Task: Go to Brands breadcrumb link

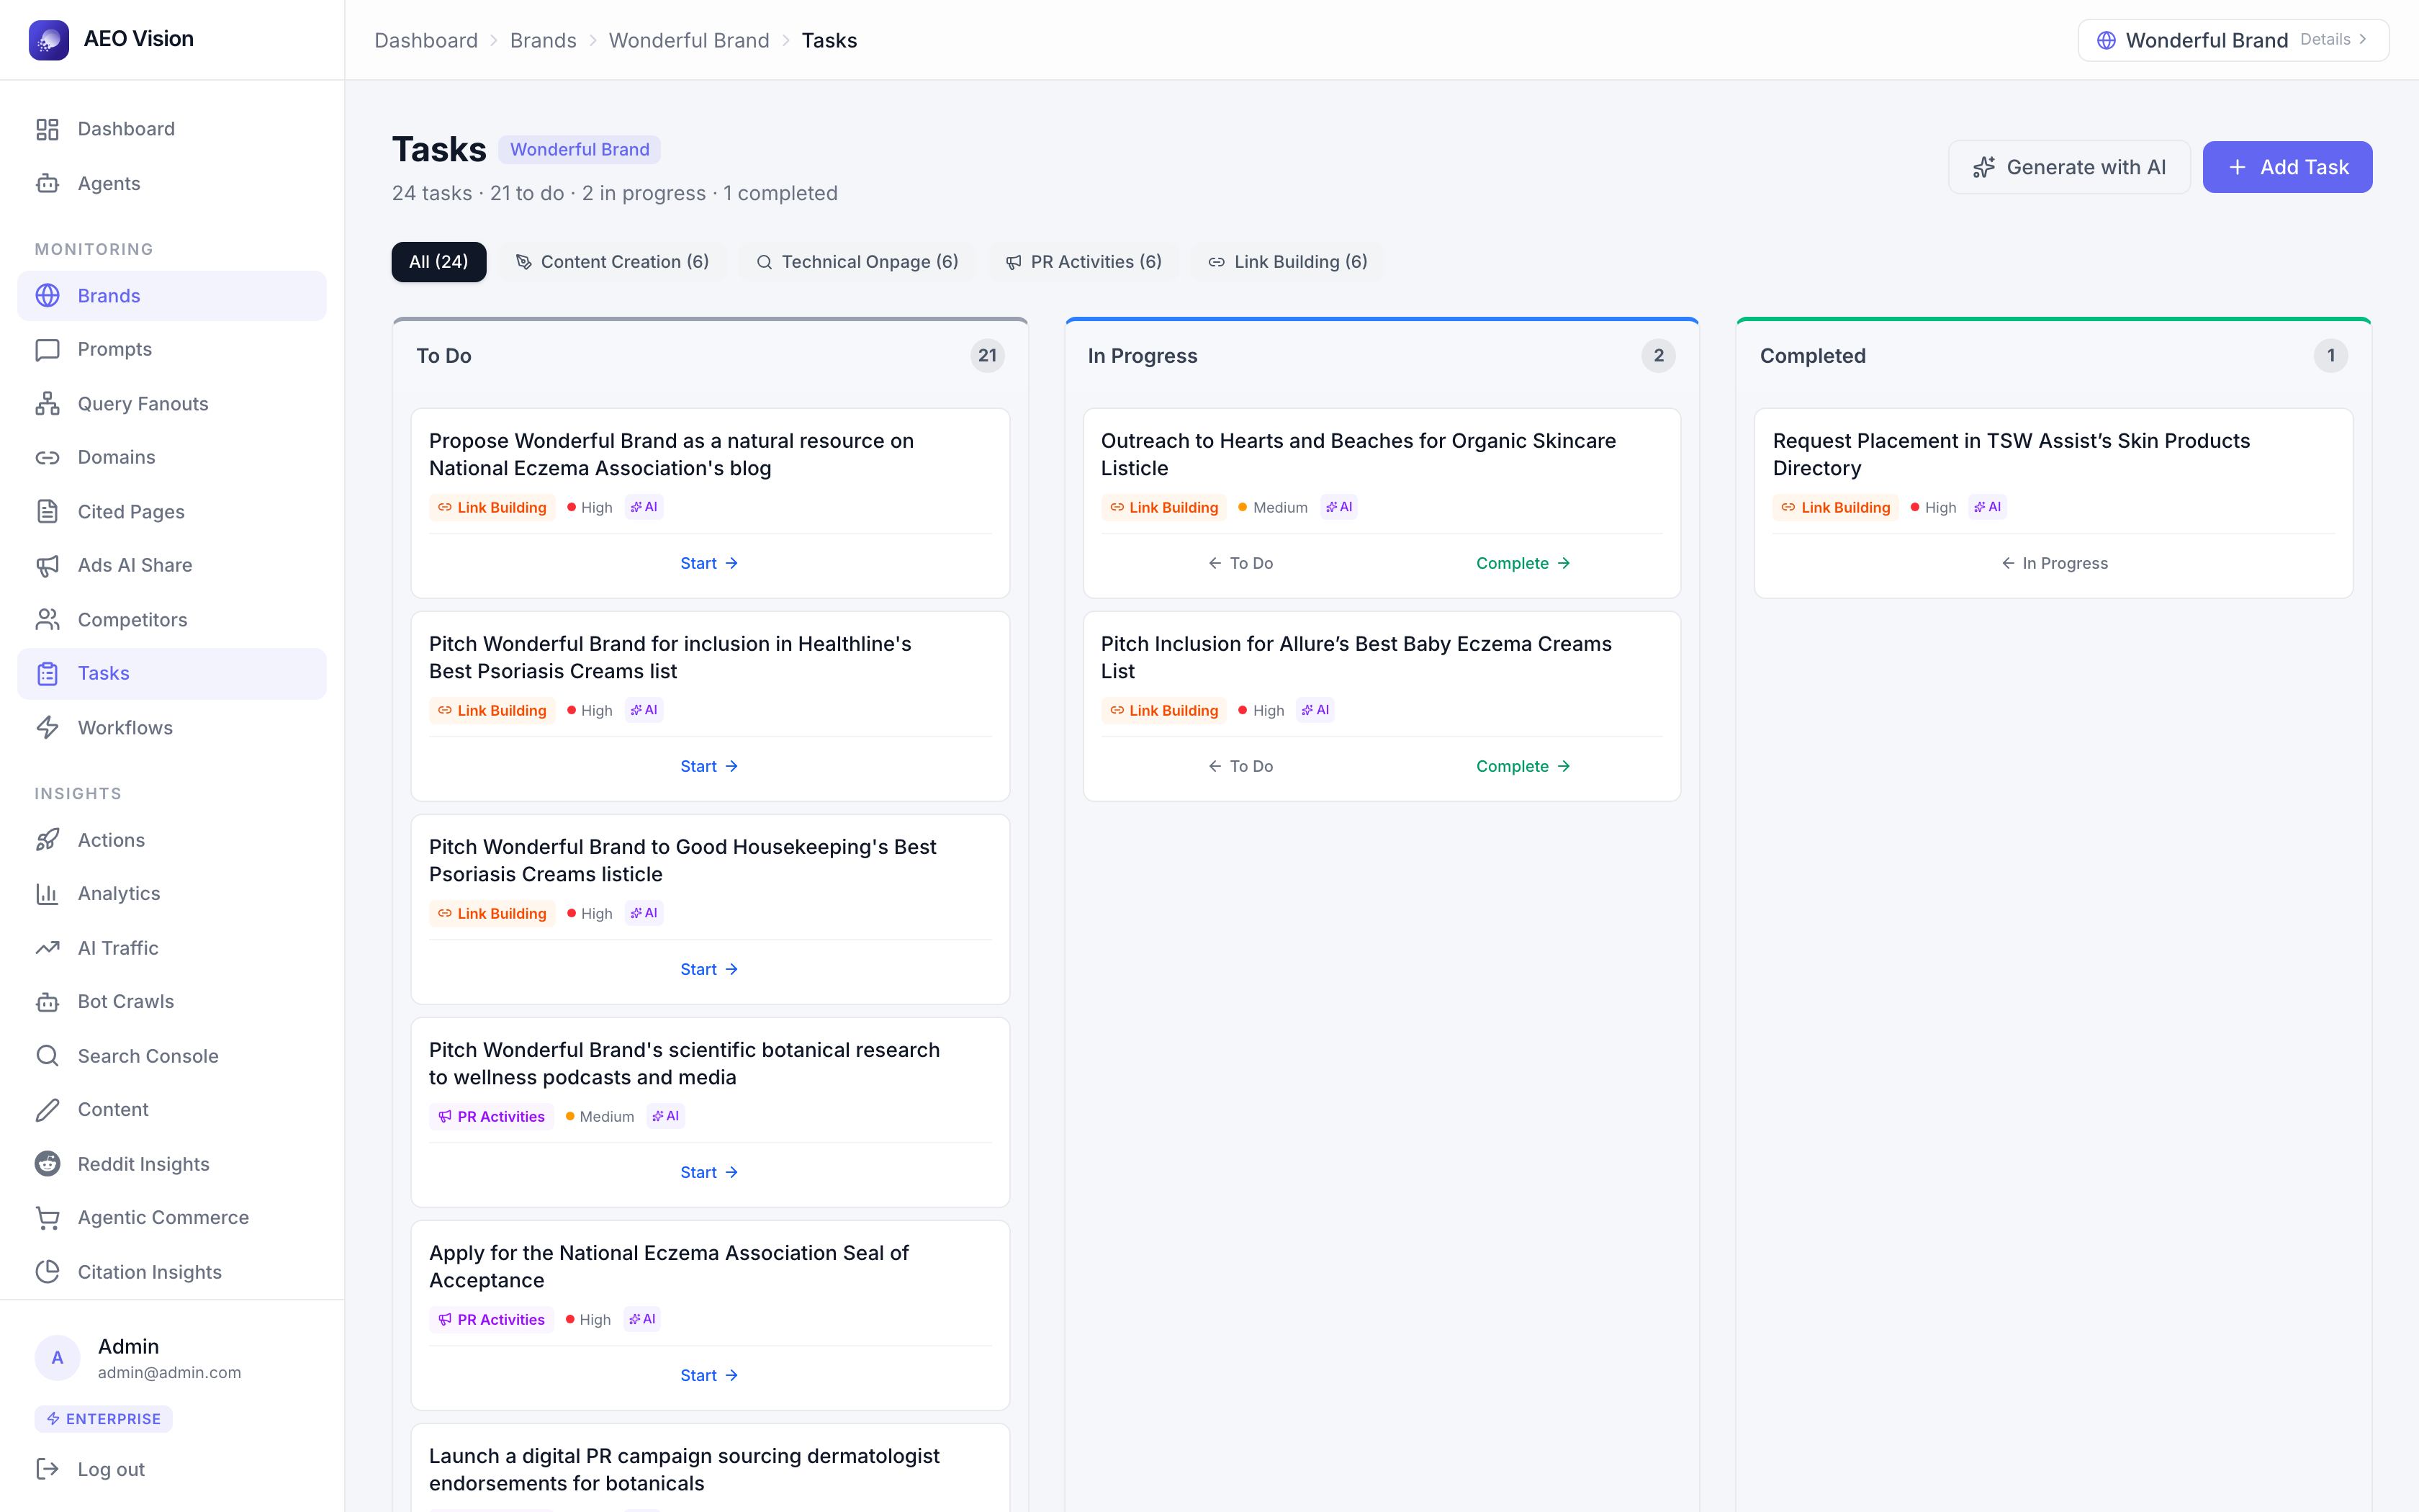Action: tap(543, 40)
